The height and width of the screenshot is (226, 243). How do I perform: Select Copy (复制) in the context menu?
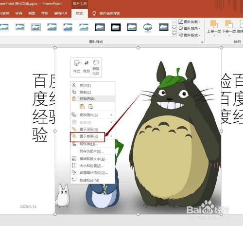(x=92, y=92)
